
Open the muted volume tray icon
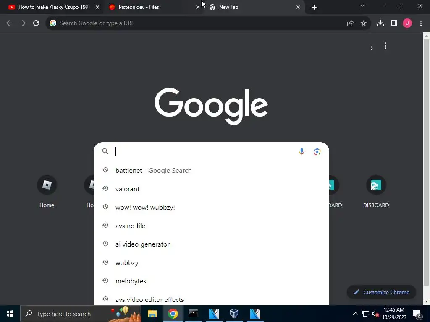coord(375,314)
